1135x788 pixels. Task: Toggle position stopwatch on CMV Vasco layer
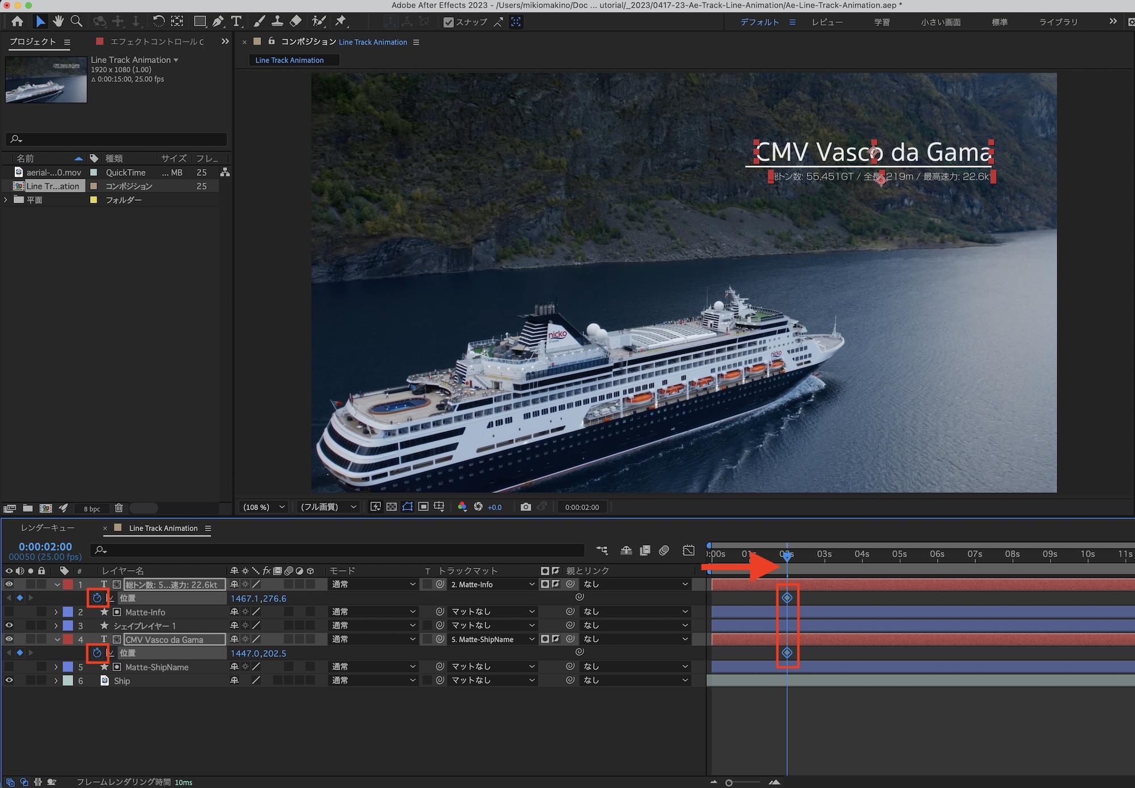pyautogui.click(x=97, y=653)
